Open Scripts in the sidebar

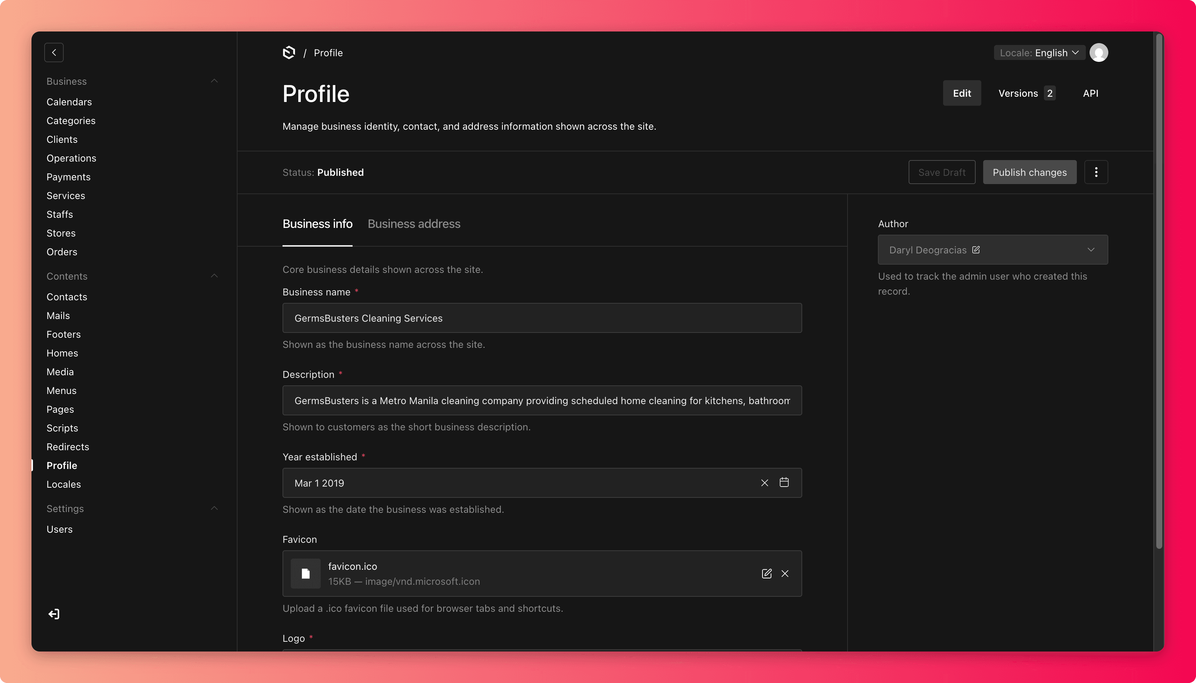pyautogui.click(x=62, y=428)
